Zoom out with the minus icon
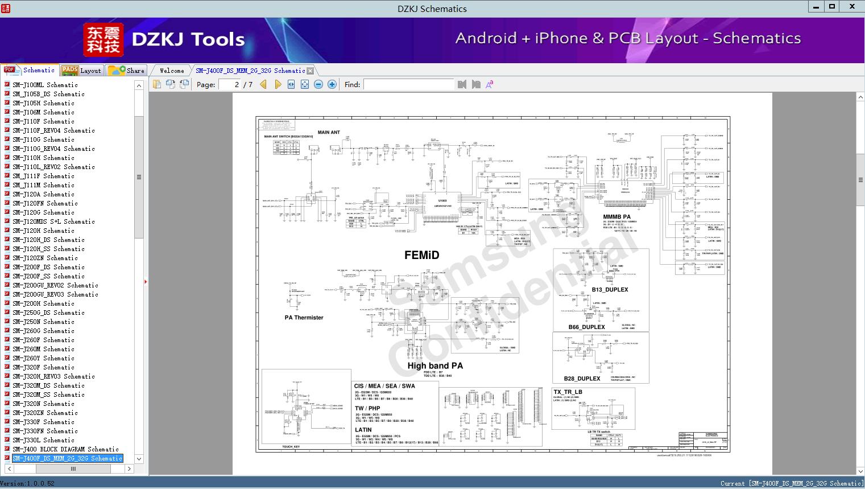The height and width of the screenshot is (489, 865). click(318, 84)
